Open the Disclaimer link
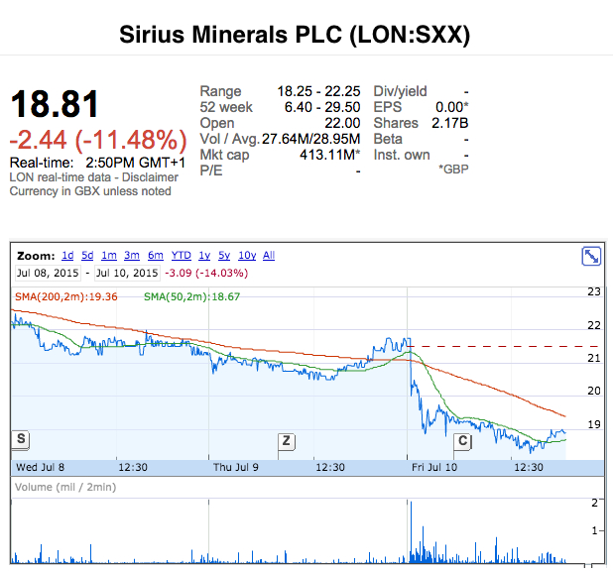The width and height of the screenshot is (613, 571). click(149, 177)
